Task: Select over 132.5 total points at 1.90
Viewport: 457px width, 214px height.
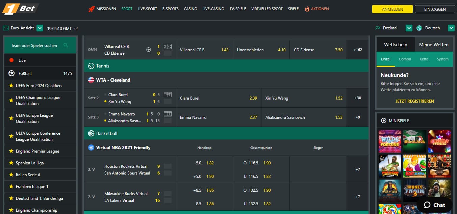Action: pyautogui.click(x=261, y=190)
